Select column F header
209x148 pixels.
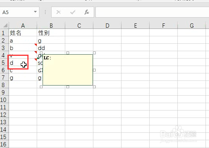(164, 25)
